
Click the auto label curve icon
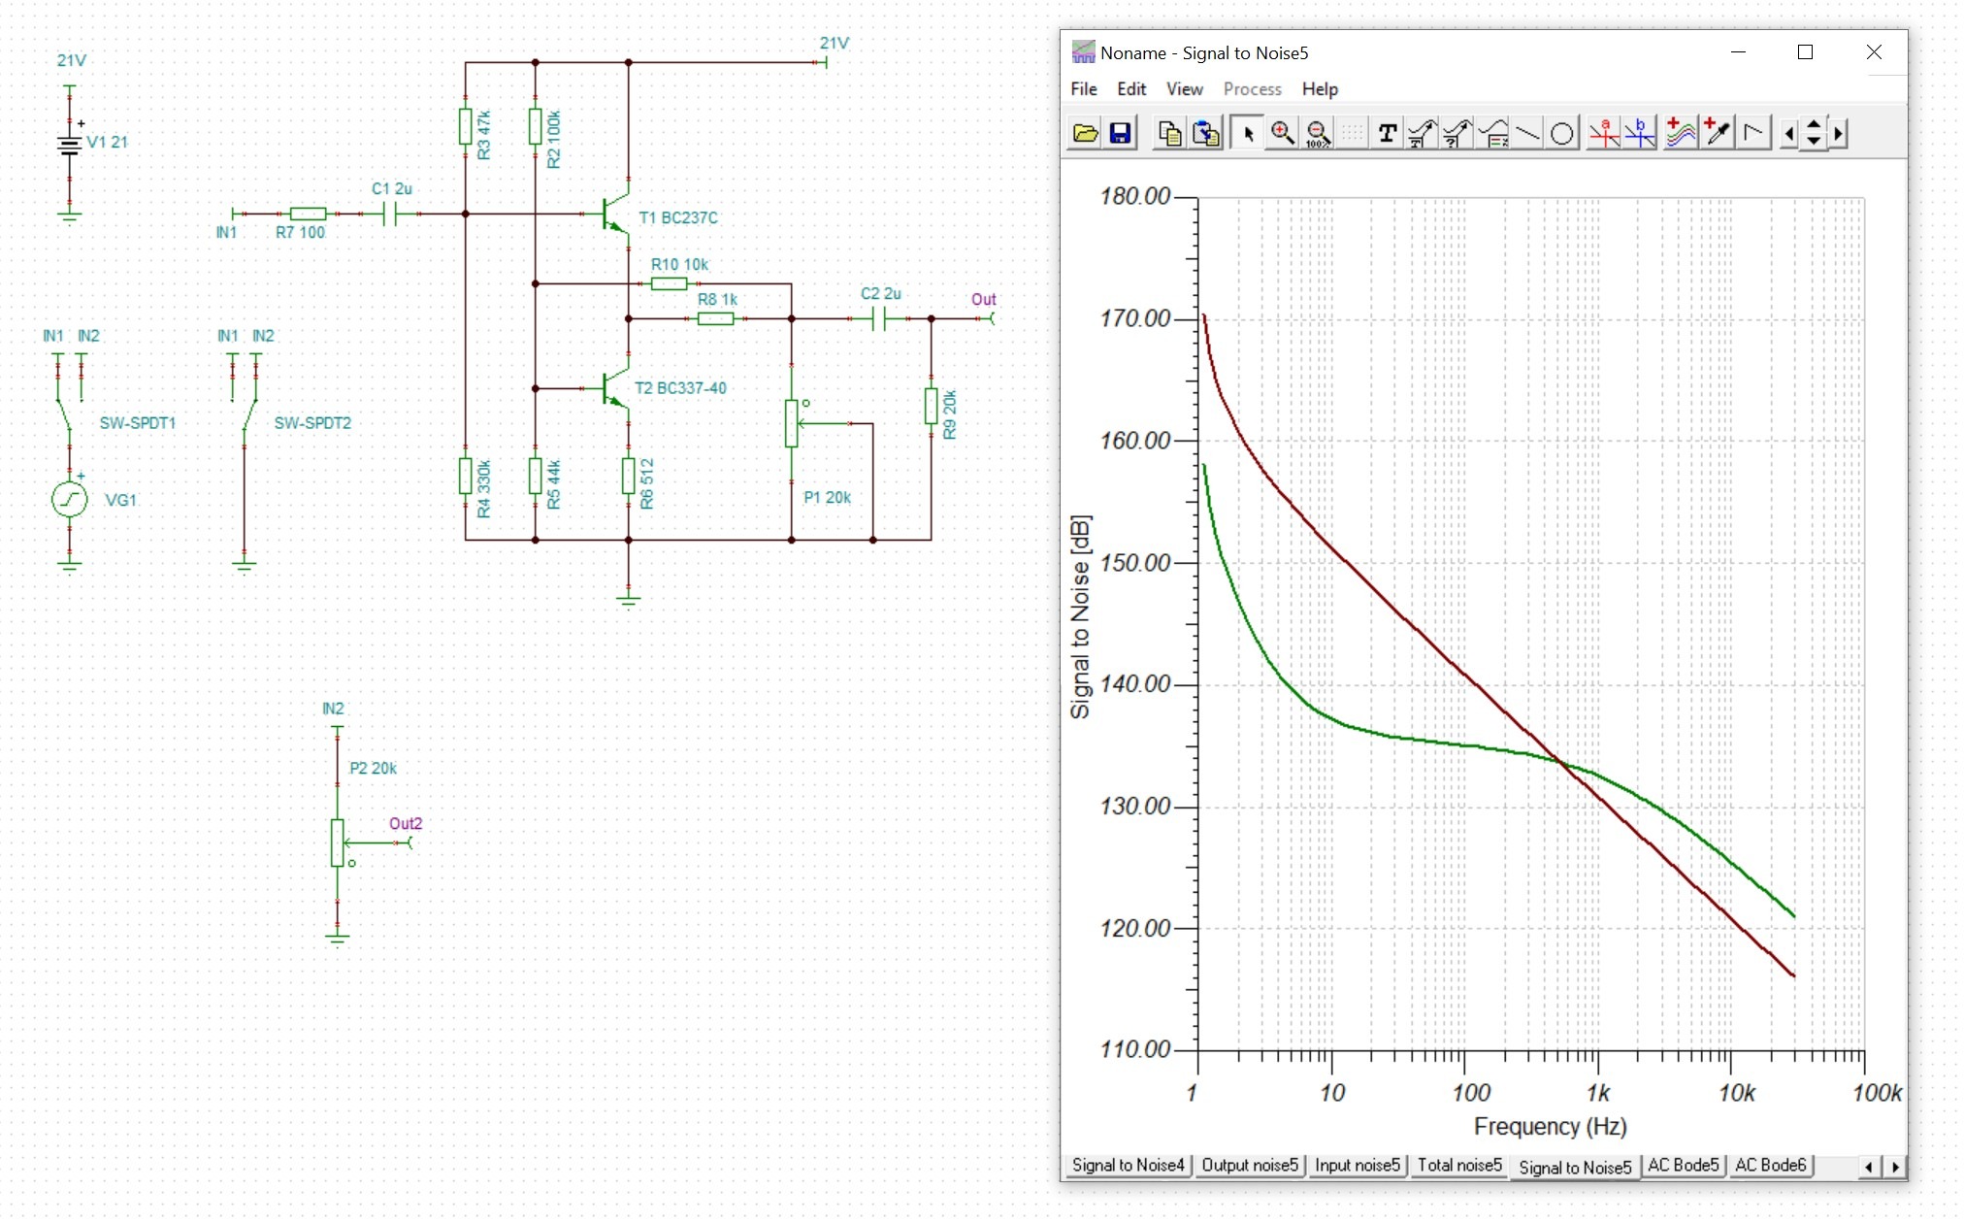[x=1423, y=133]
